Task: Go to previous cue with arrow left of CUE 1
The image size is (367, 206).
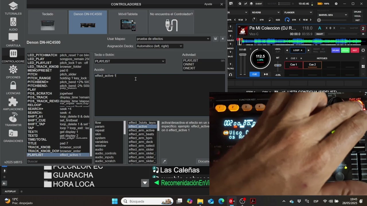Action: point(286,58)
